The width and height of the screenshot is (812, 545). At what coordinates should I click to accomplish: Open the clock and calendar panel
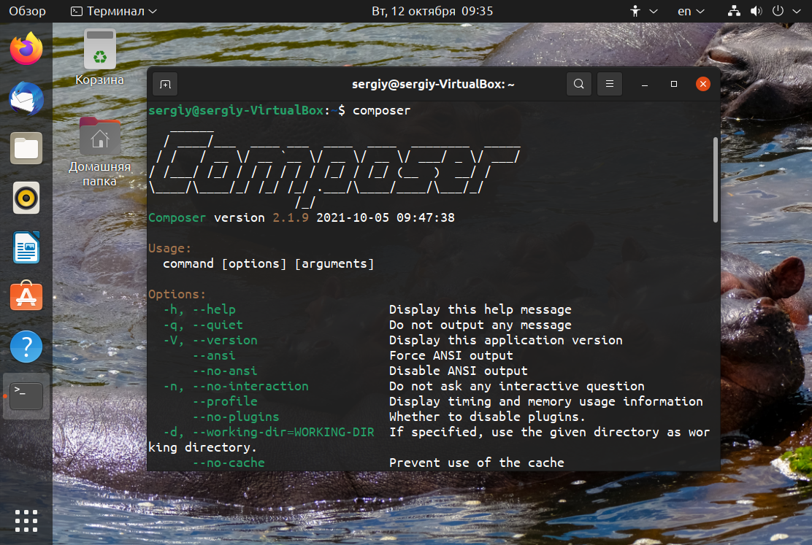(432, 11)
